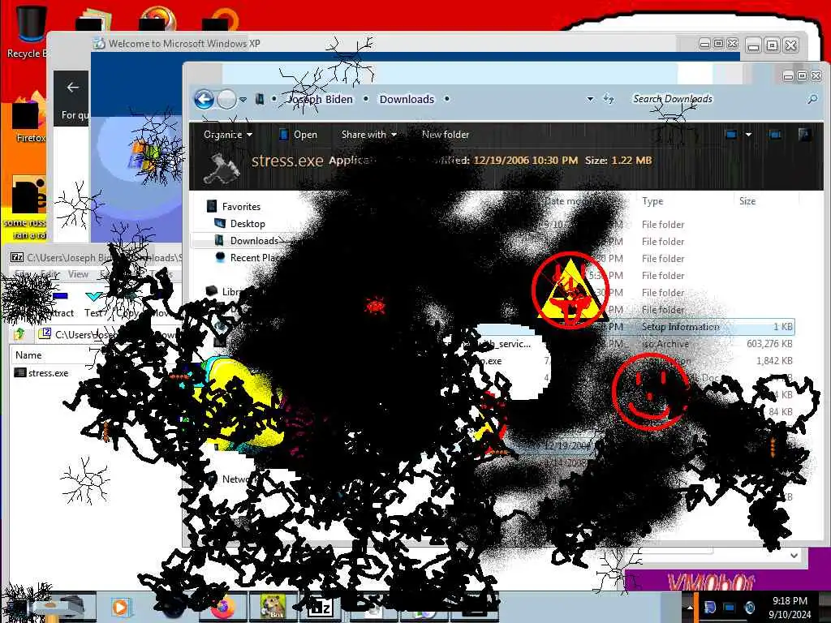
Task: Click the search magnifier icon
Action: coord(812,99)
